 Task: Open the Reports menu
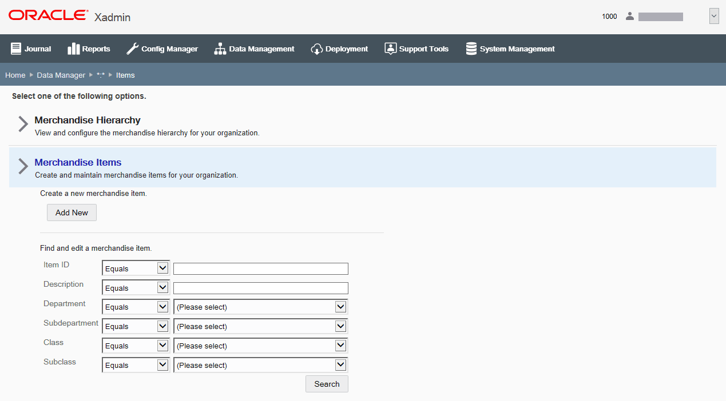tap(89, 49)
